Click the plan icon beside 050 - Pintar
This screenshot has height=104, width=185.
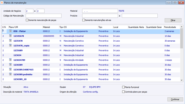click(x=10, y=31)
